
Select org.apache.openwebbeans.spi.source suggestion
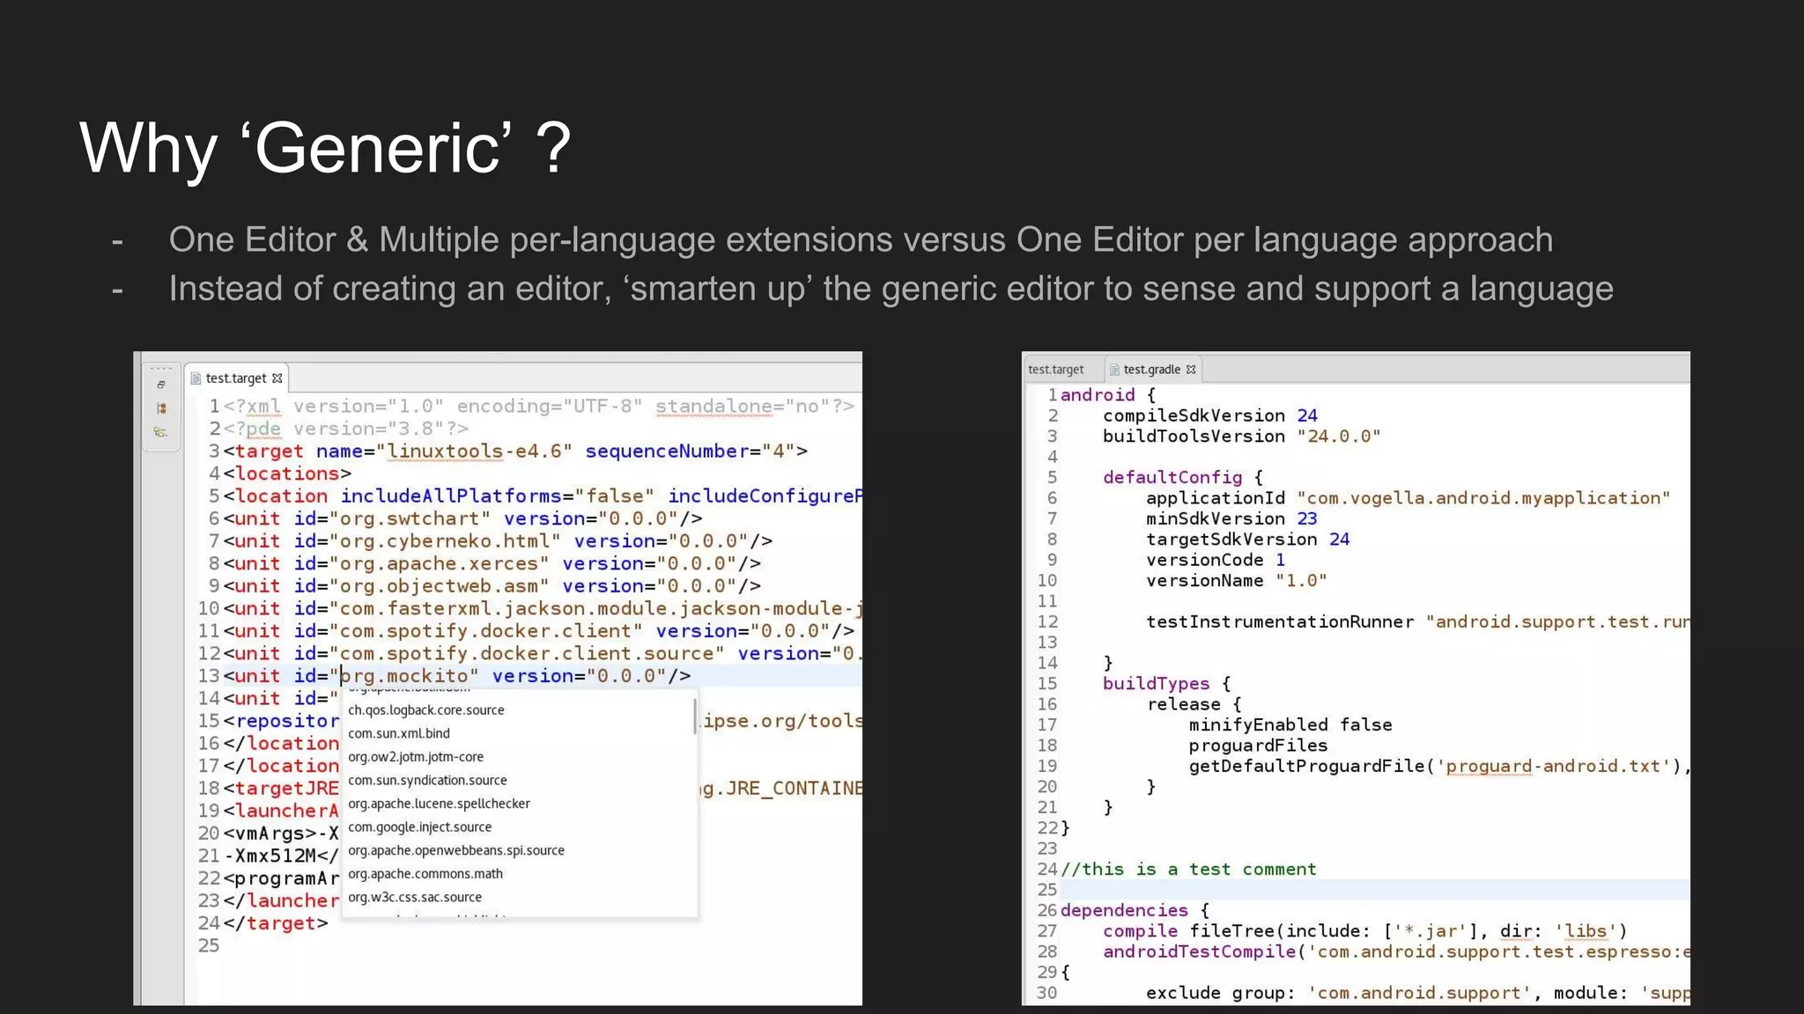click(x=456, y=851)
